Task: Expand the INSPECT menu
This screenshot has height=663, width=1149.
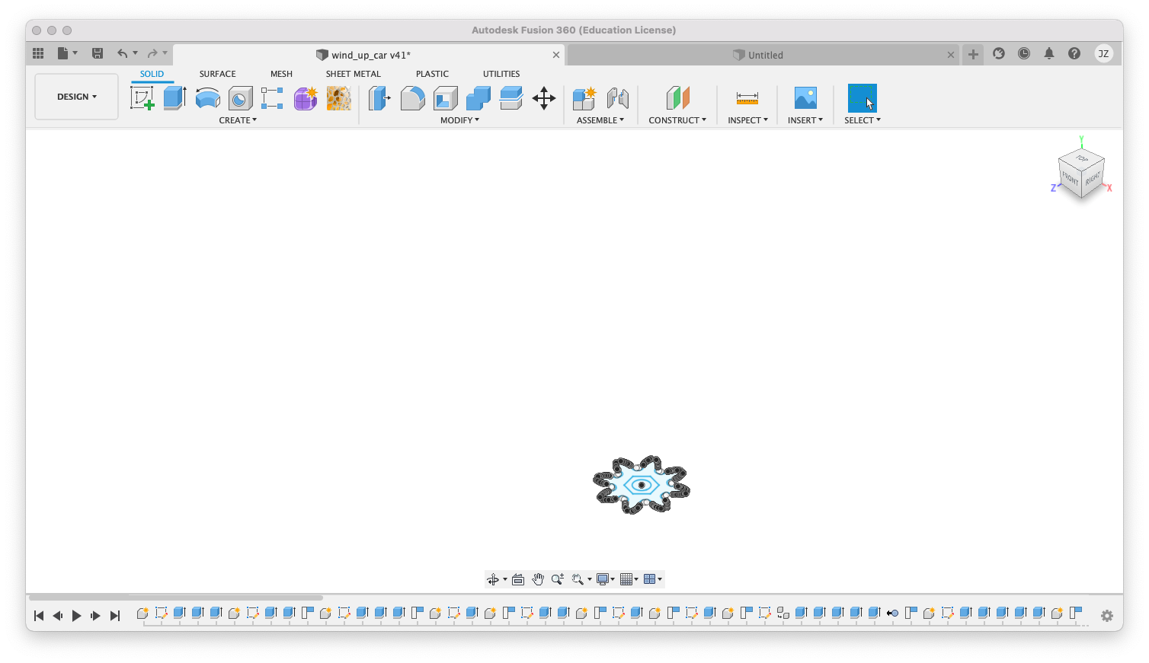Action: pos(747,120)
